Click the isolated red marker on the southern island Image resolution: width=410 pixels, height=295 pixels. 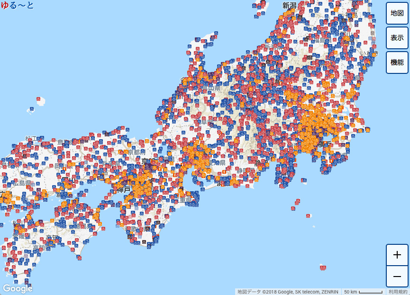click(x=322, y=268)
